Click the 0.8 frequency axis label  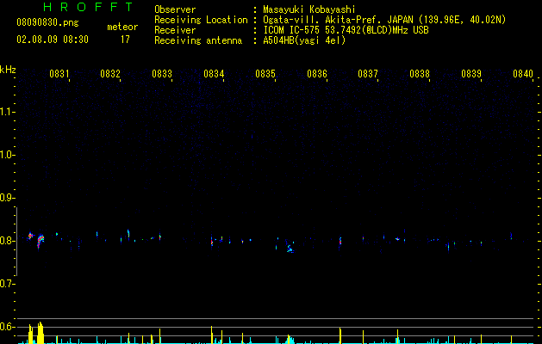[7, 241]
